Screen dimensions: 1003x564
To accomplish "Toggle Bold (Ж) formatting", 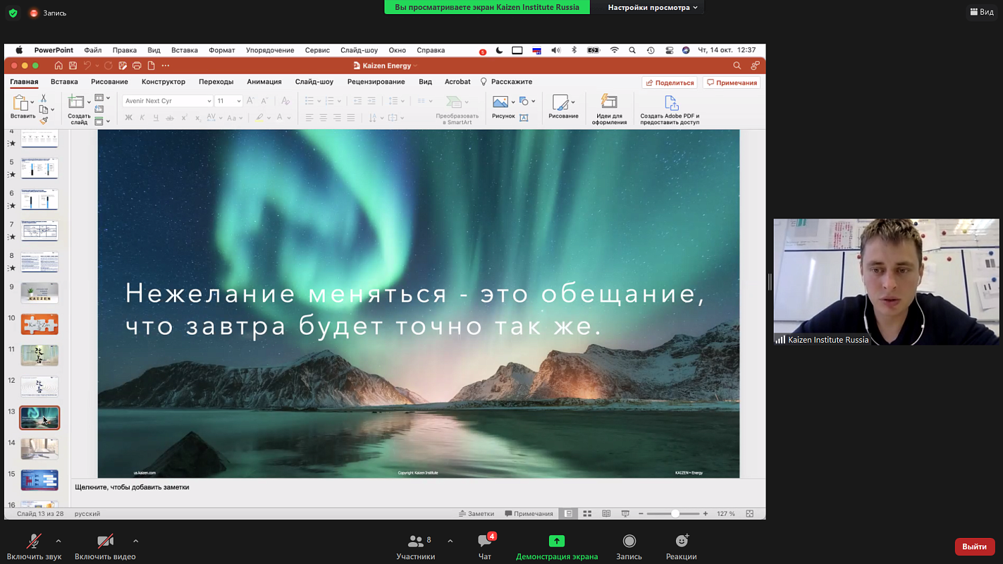I will coord(128,118).
